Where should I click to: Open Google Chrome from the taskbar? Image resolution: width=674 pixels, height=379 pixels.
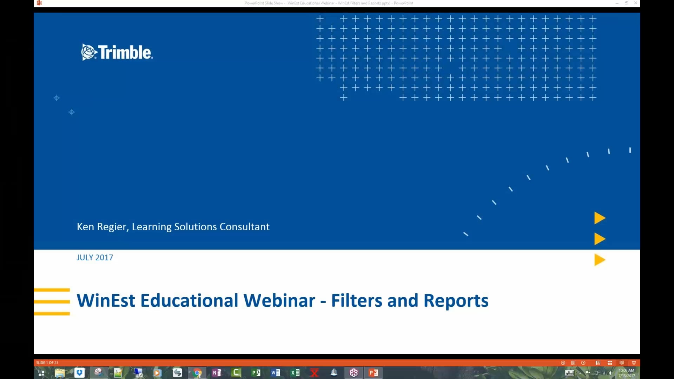click(197, 373)
